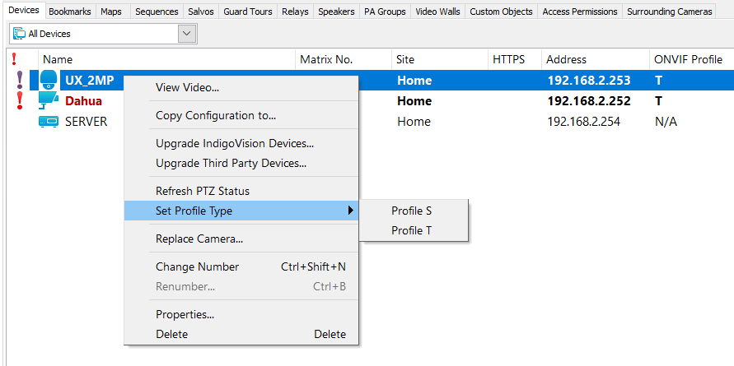Screen dimensions: 734x366
Task: Switch to the Bookmarks tab
Action: pyautogui.click(x=70, y=12)
